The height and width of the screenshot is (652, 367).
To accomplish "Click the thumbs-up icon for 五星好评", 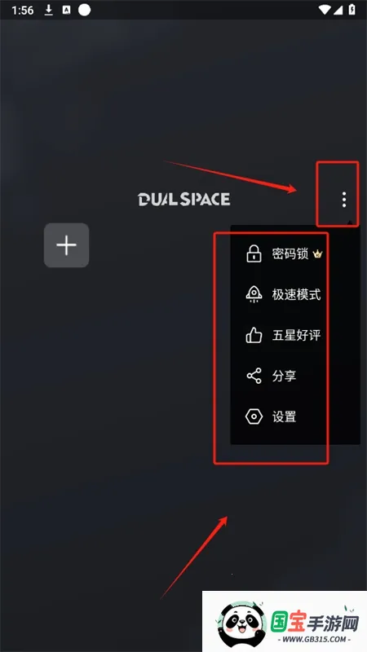I will pyautogui.click(x=254, y=335).
